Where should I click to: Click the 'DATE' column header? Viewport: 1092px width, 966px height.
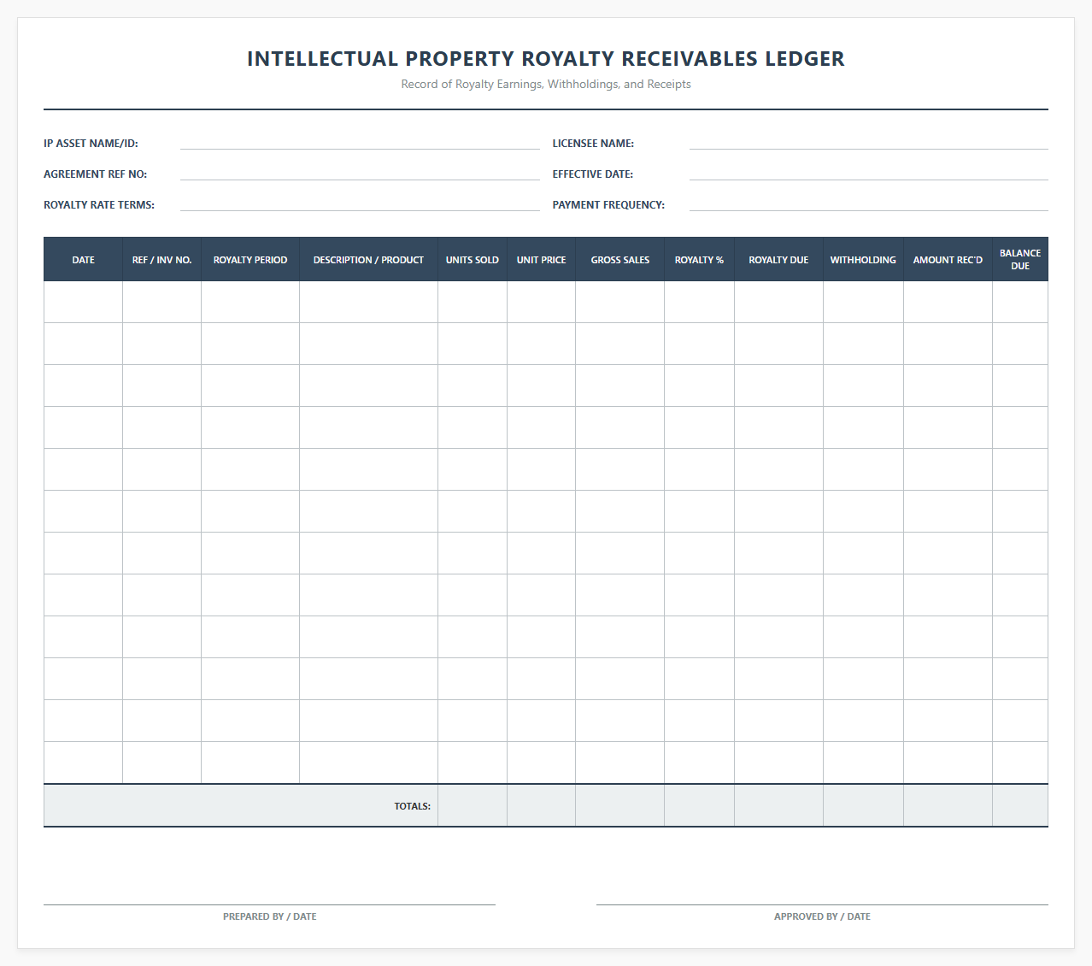point(83,259)
